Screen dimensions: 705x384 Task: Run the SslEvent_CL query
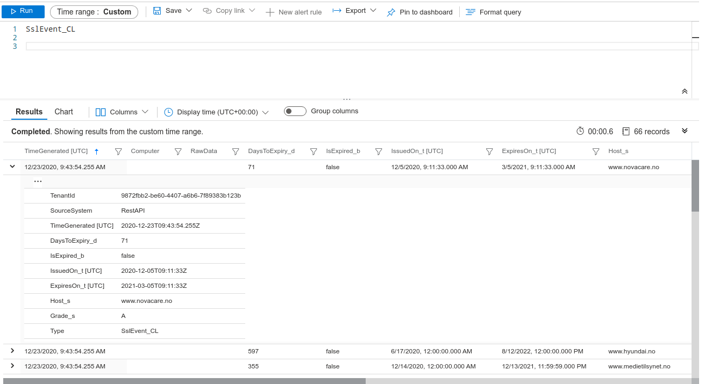click(x=22, y=11)
